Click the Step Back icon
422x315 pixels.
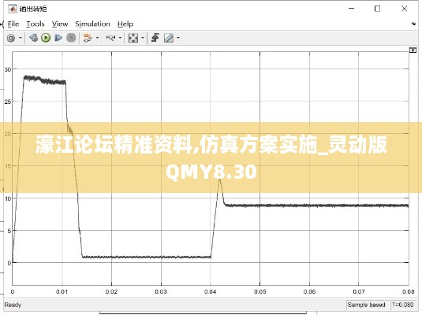click(33, 38)
